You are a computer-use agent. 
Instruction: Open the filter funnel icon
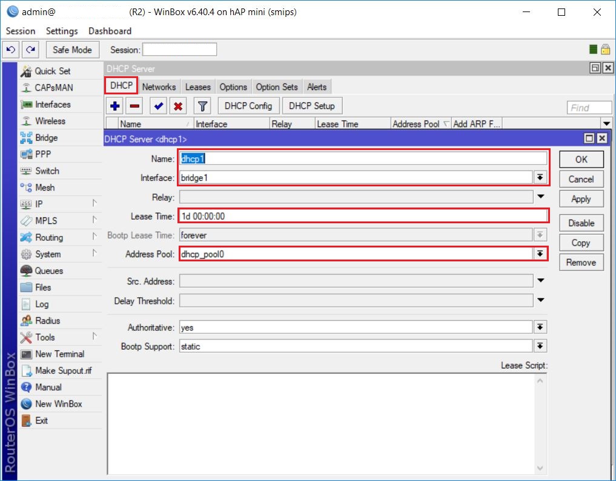[x=202, y=106]
